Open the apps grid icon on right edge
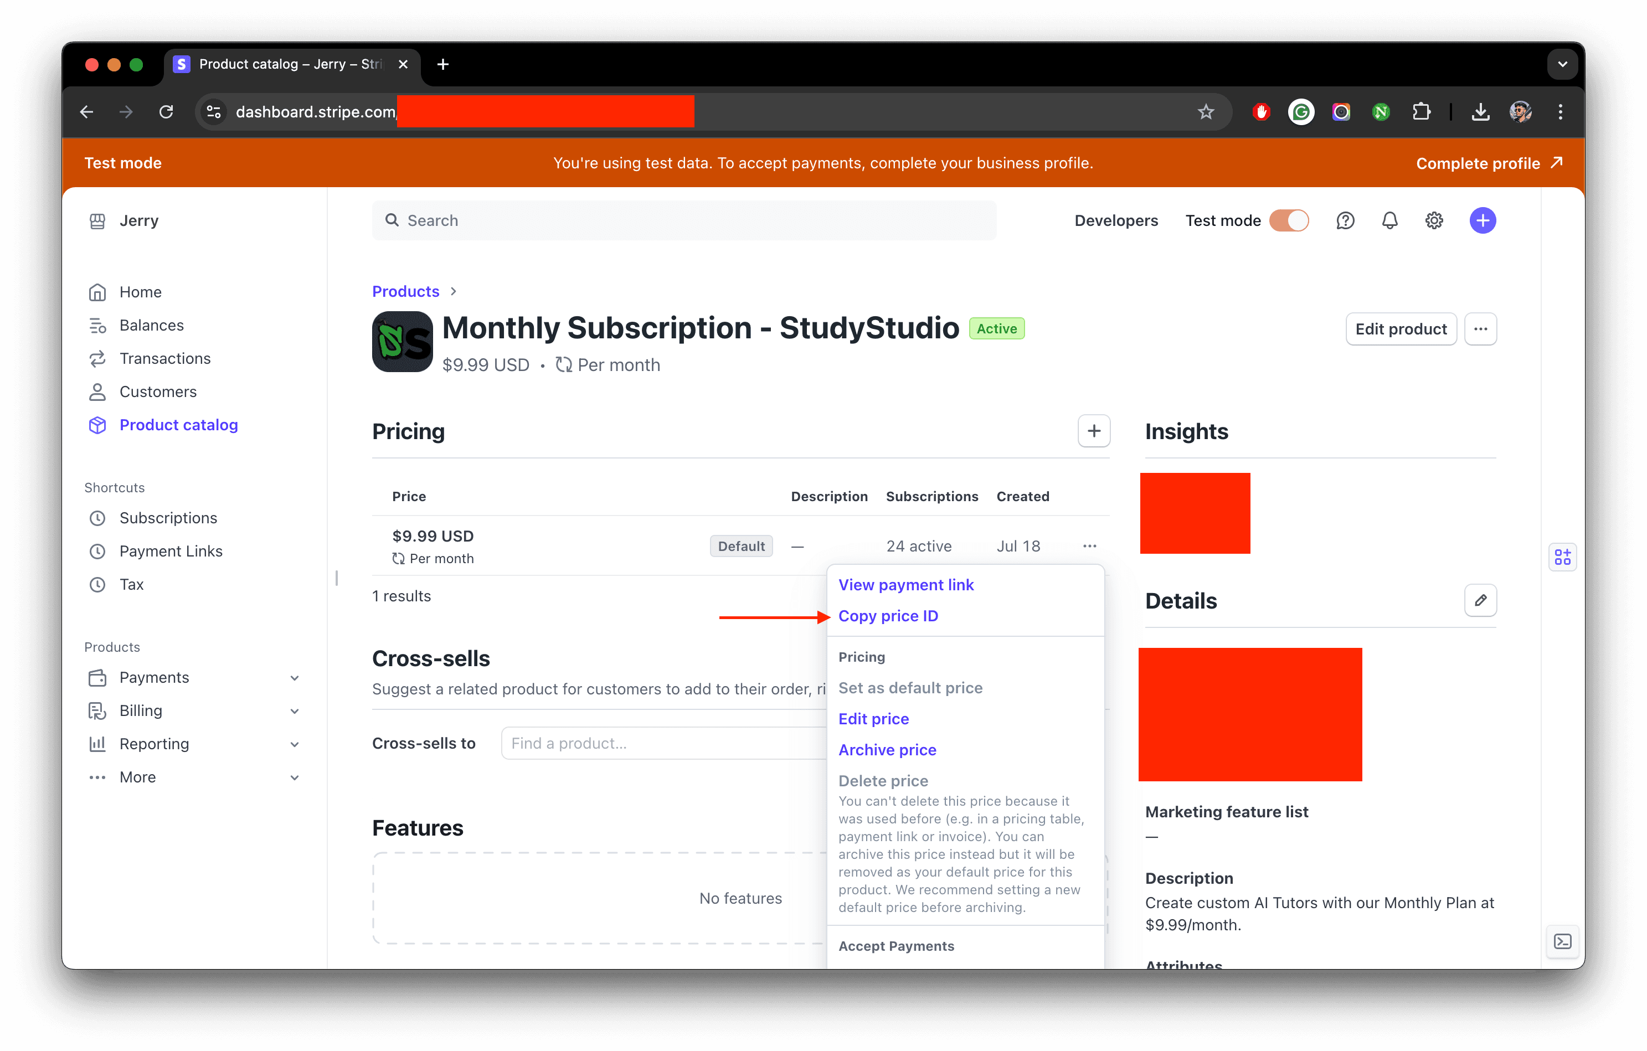The image size is (1647, 1051). 1563,557
